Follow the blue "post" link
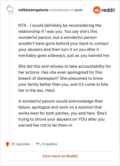120x166 pixels. (x=79, y=10)
